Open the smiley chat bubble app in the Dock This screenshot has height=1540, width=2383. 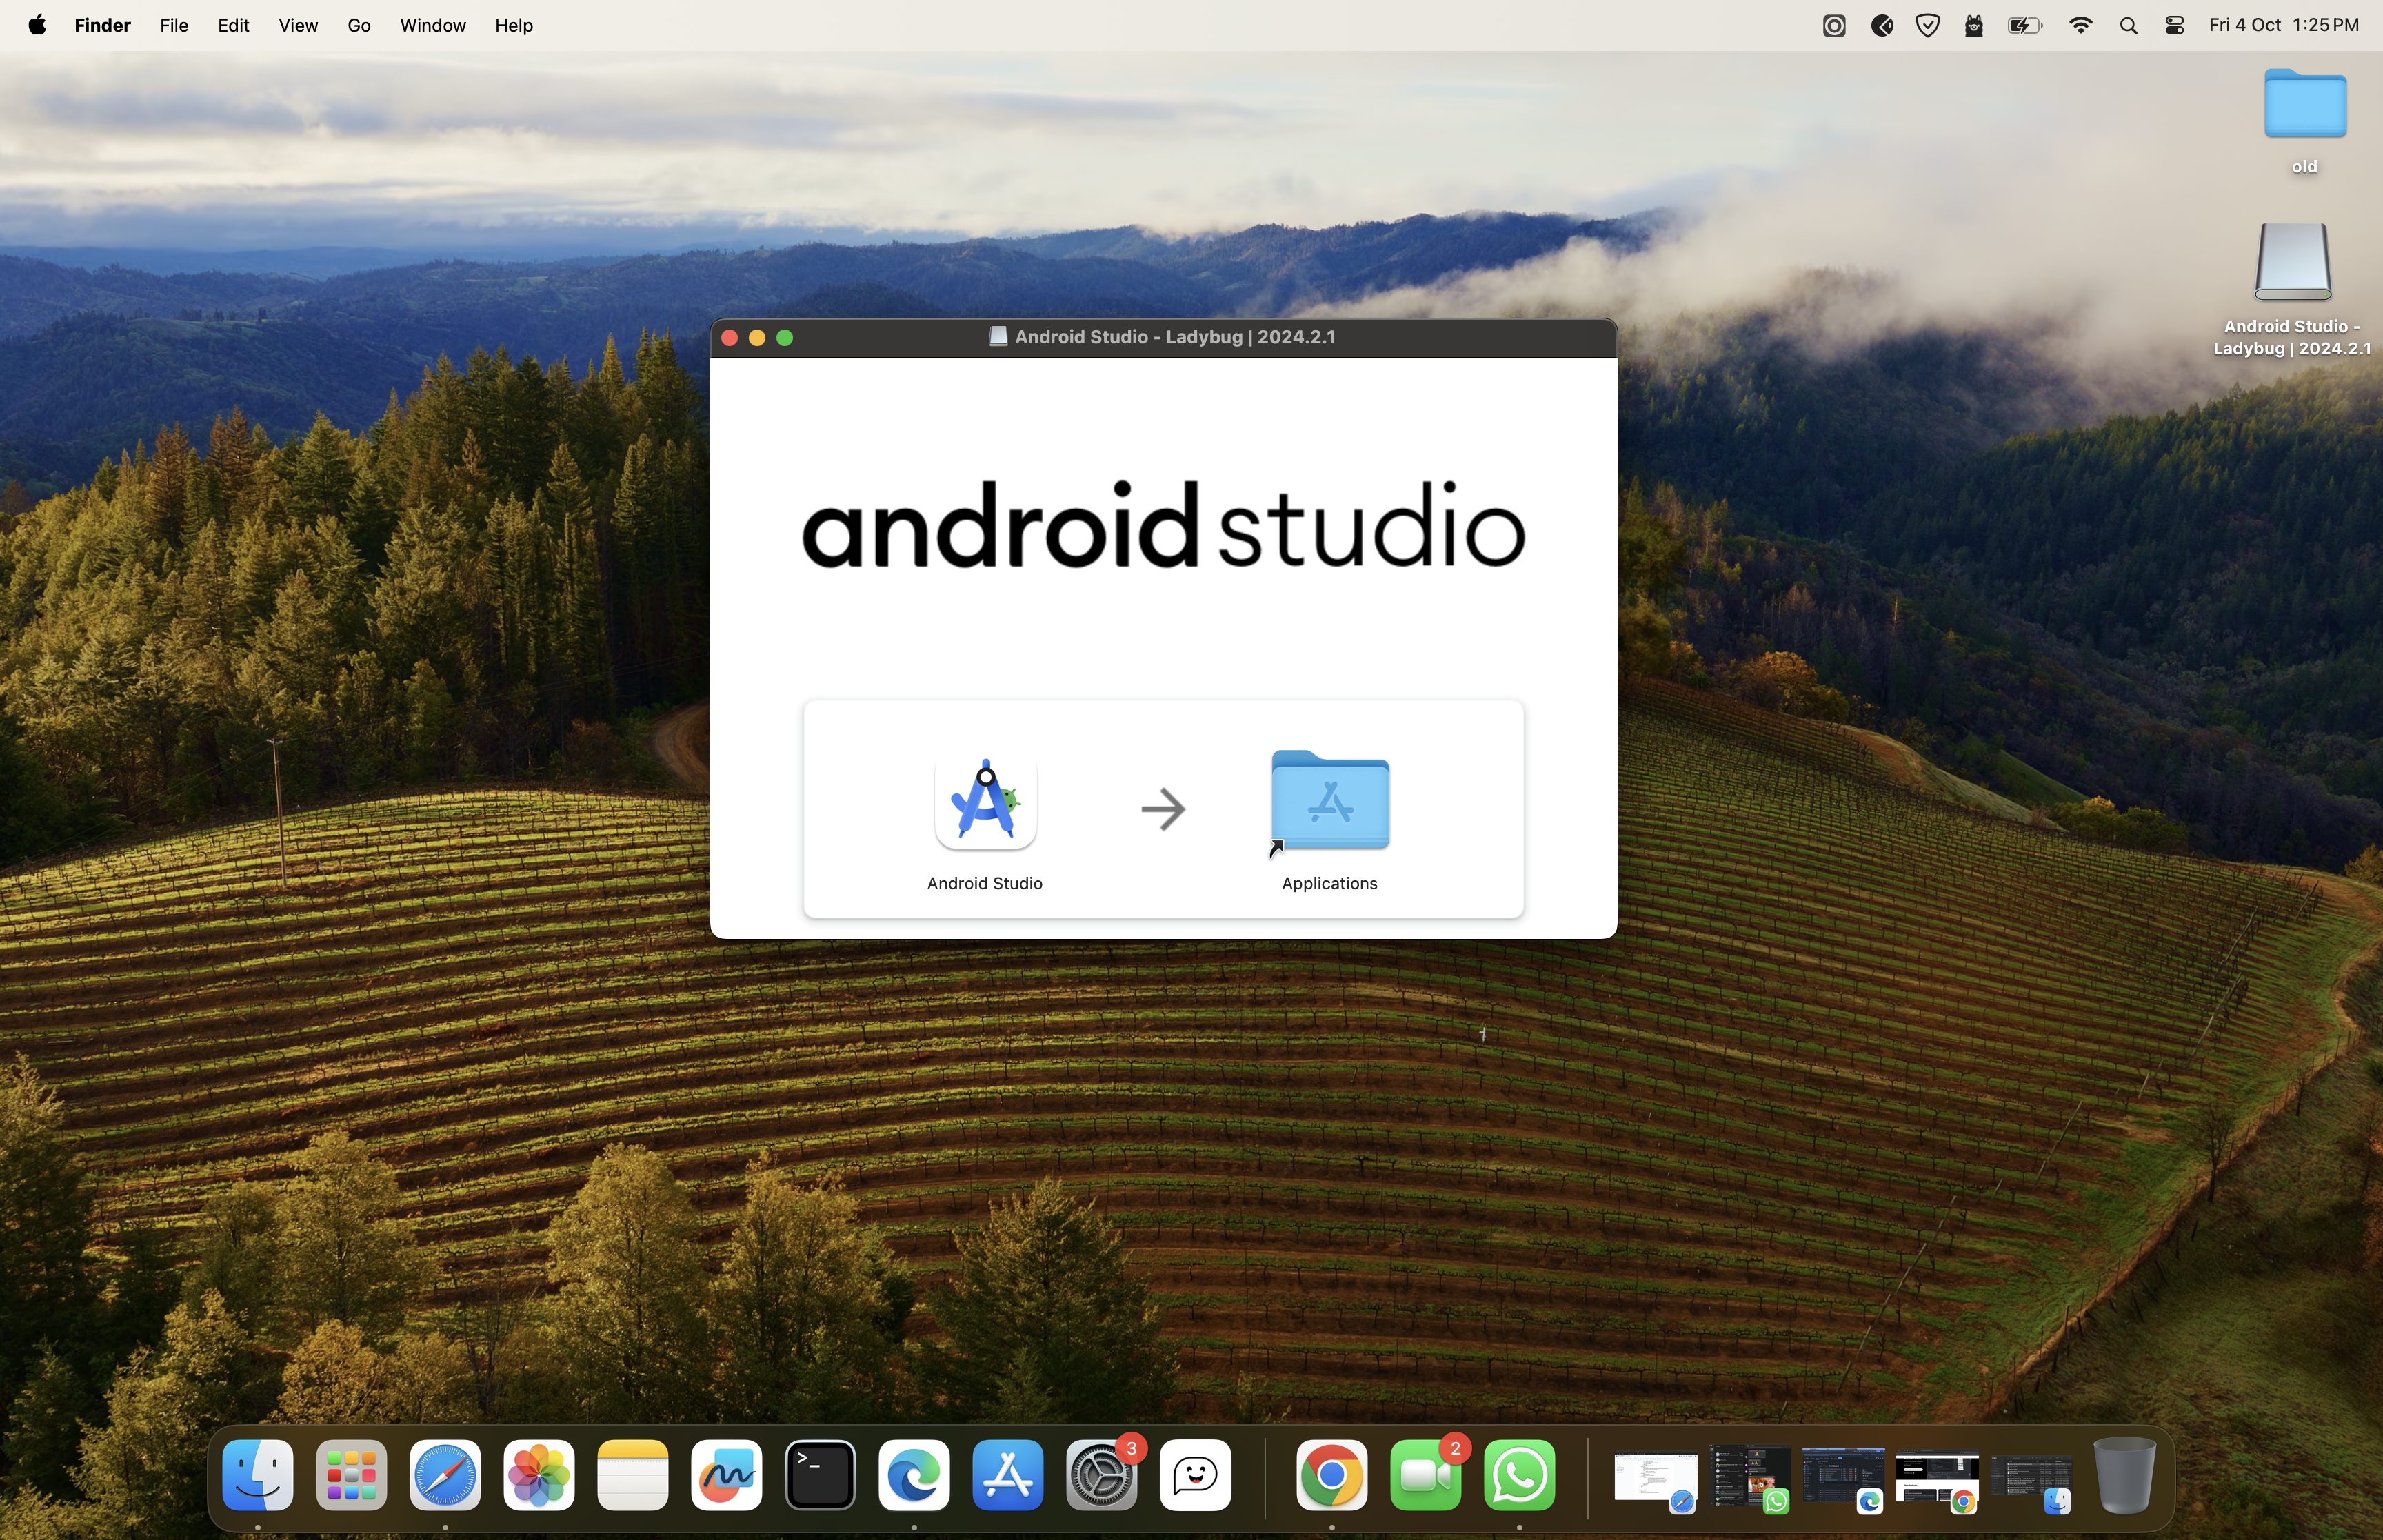click(1195, 1475)
